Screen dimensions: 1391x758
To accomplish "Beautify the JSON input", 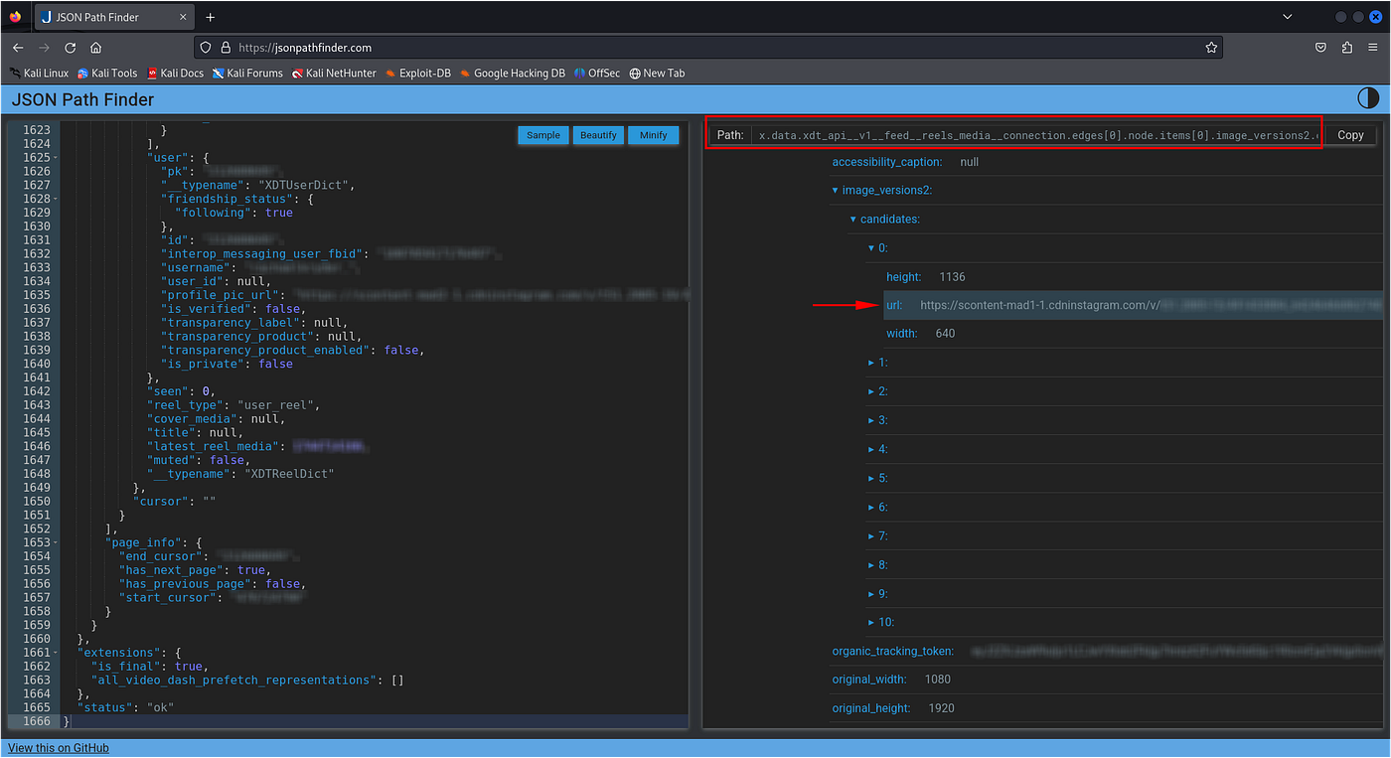I will (598, 135).
